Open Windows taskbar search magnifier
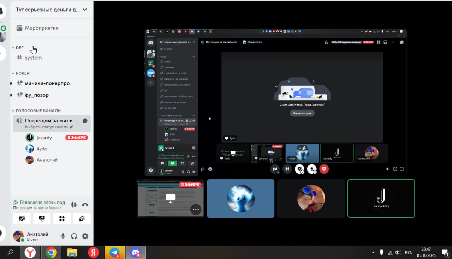 [11, 252]
